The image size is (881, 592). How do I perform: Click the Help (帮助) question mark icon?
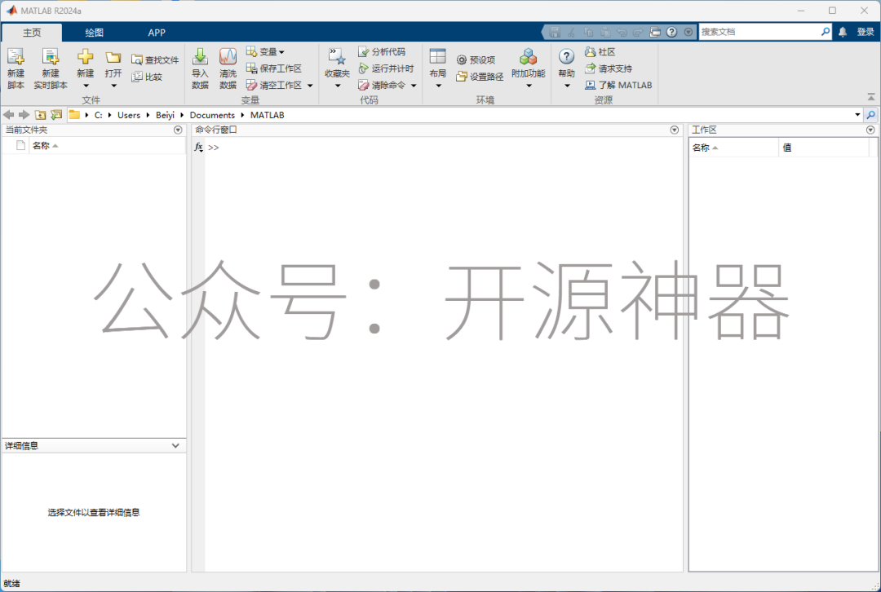tap(566, 57)
